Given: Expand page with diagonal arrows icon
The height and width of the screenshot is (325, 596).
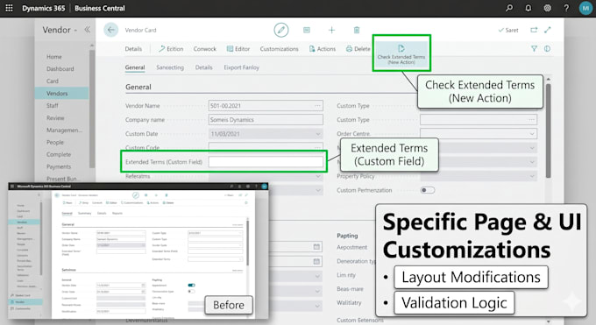Looking at the screenshot, I should 547,30.
